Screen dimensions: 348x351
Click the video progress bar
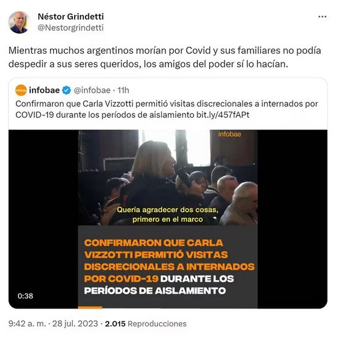tap(168, 307)
